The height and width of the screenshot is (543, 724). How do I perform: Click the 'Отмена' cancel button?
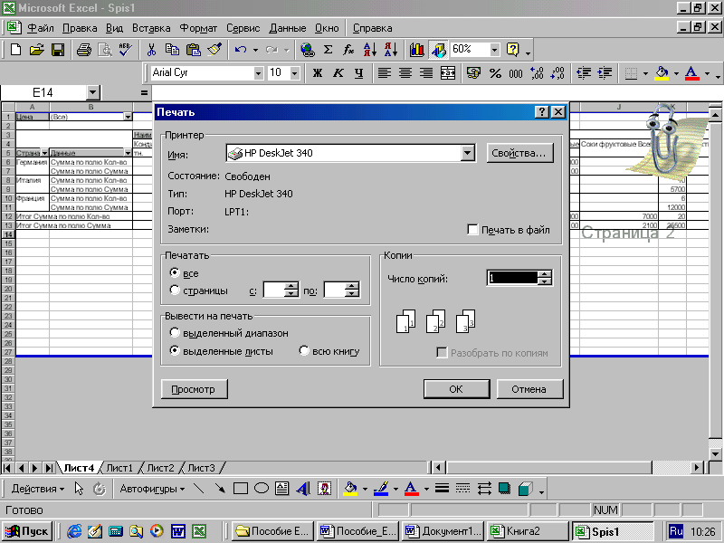coord(529,389)
